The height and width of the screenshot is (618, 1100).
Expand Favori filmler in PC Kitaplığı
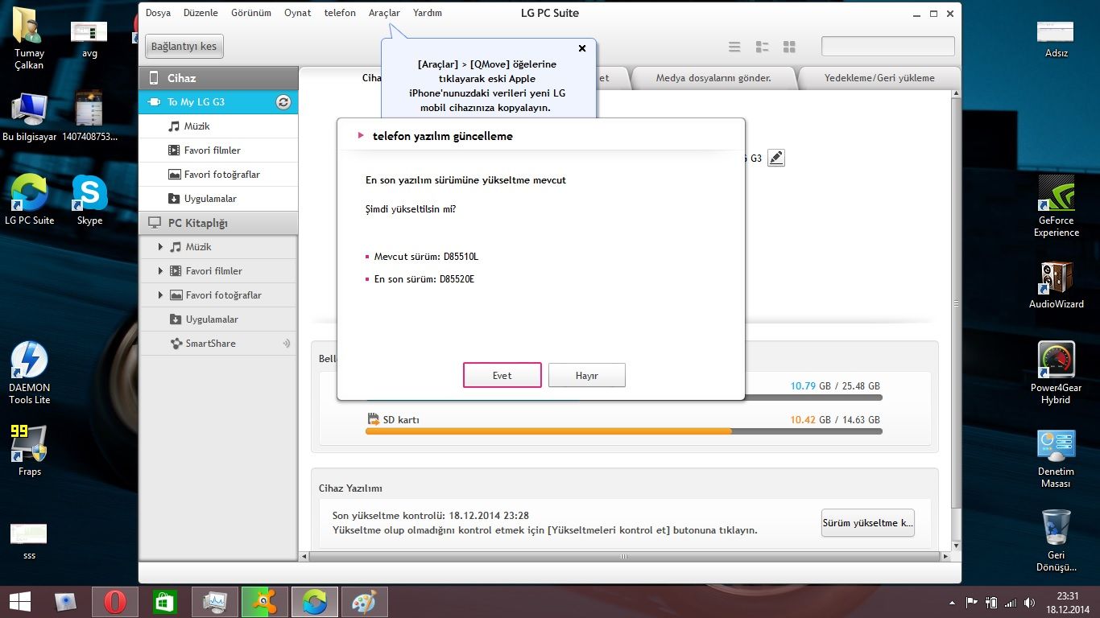(x=161, y=271)
